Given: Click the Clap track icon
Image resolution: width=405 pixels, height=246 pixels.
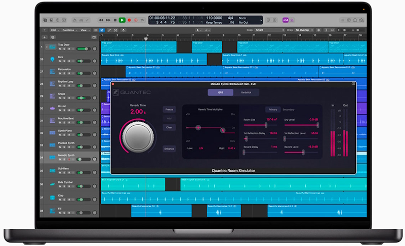Looking at the screenshot, I should [x=53, y=198].
